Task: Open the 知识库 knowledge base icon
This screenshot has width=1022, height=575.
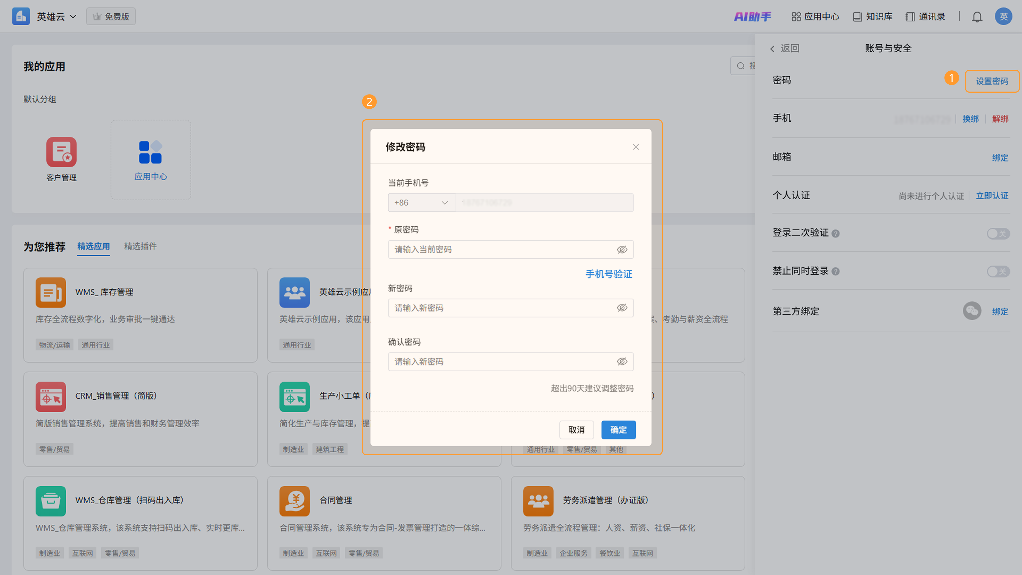Action: pyautogui.click(x=857, y=17)
